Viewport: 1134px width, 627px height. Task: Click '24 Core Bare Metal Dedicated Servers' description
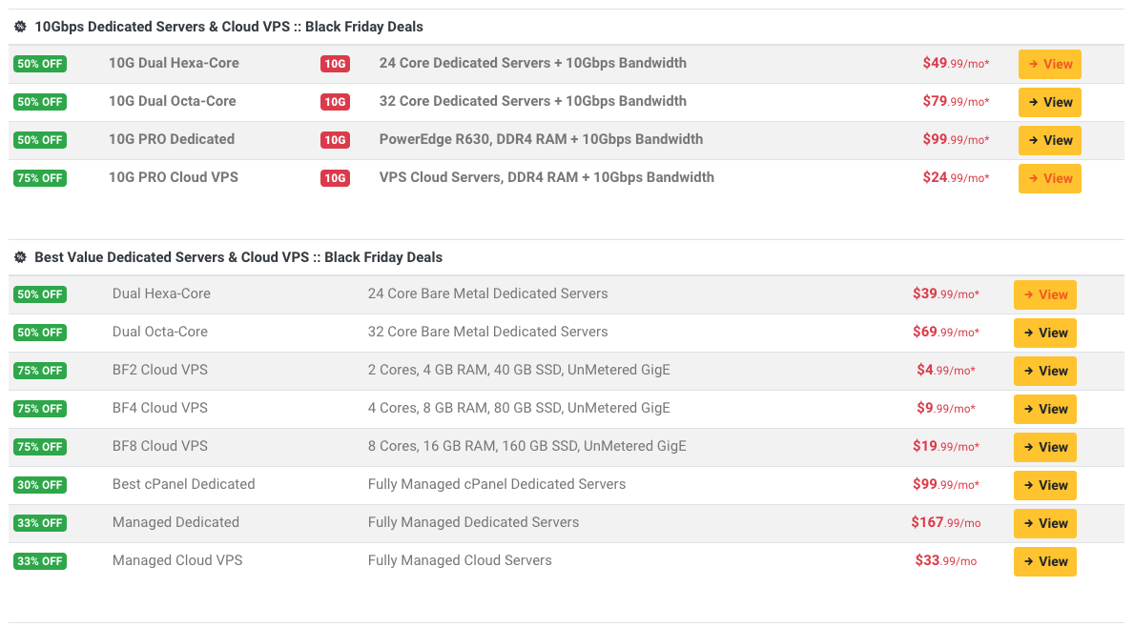[487, 294]
